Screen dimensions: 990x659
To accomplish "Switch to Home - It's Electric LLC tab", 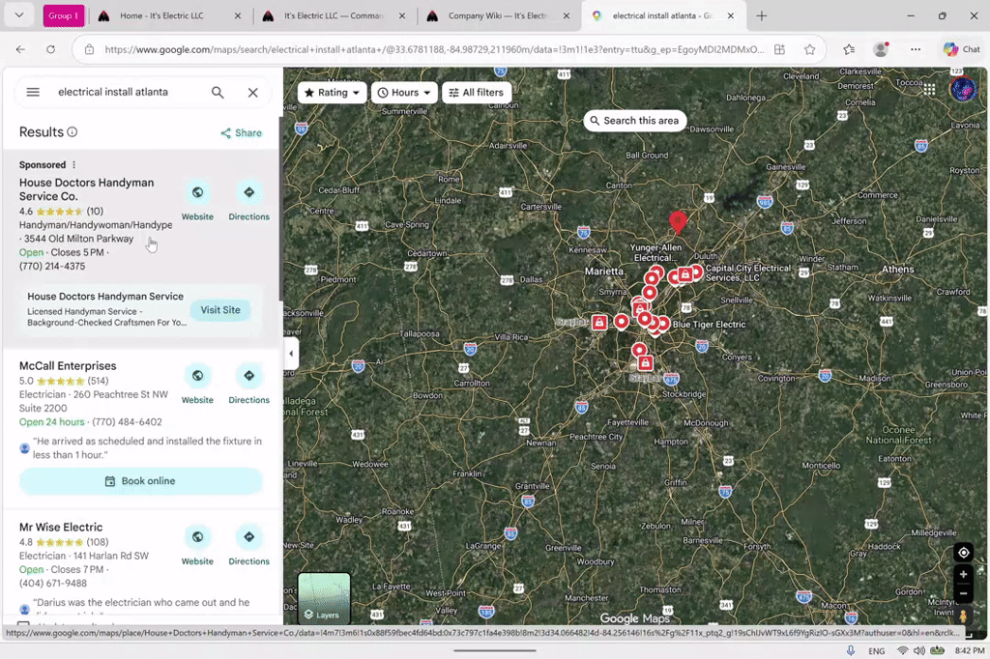I will [161, 15].
